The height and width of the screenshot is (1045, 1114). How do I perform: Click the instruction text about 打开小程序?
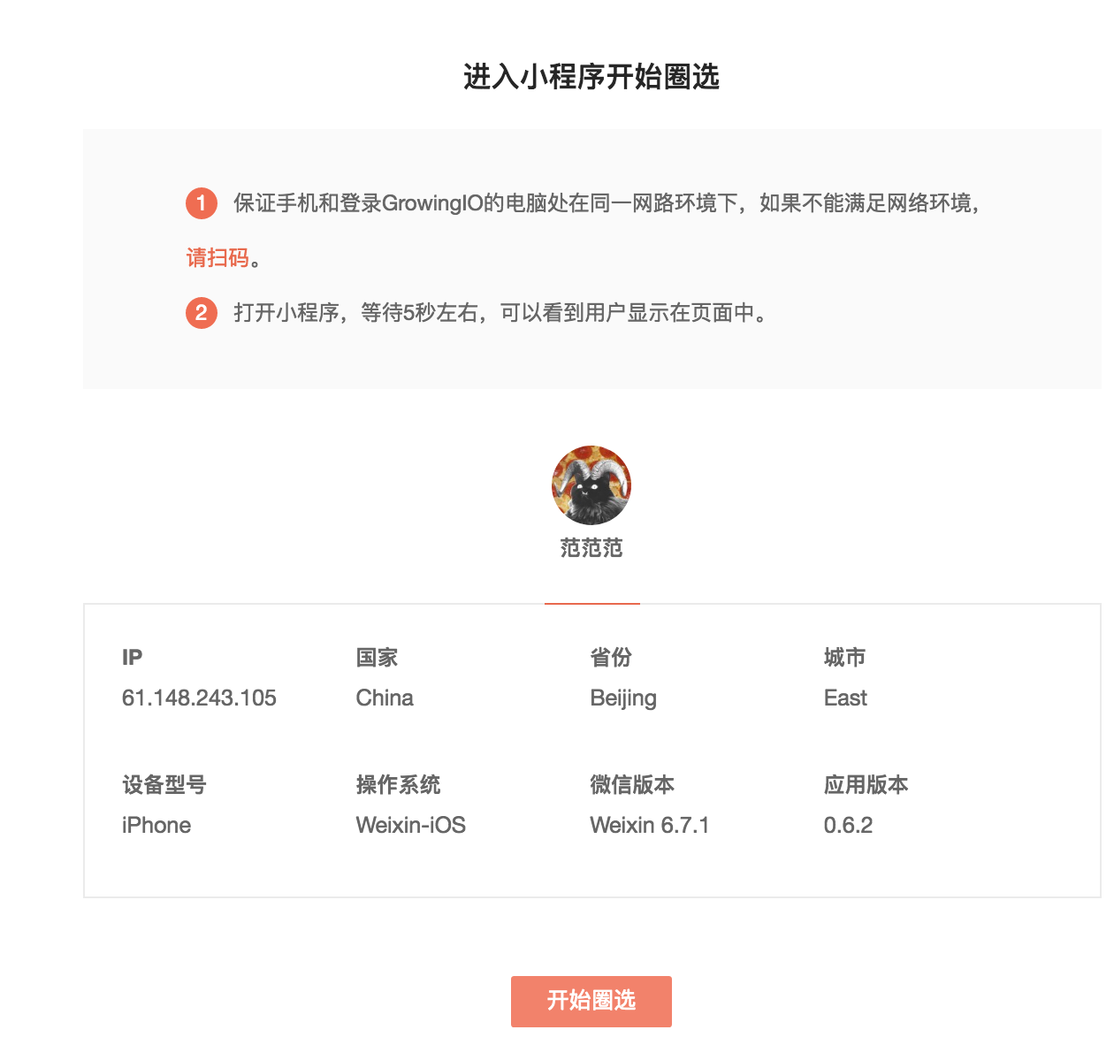(501, 312)
